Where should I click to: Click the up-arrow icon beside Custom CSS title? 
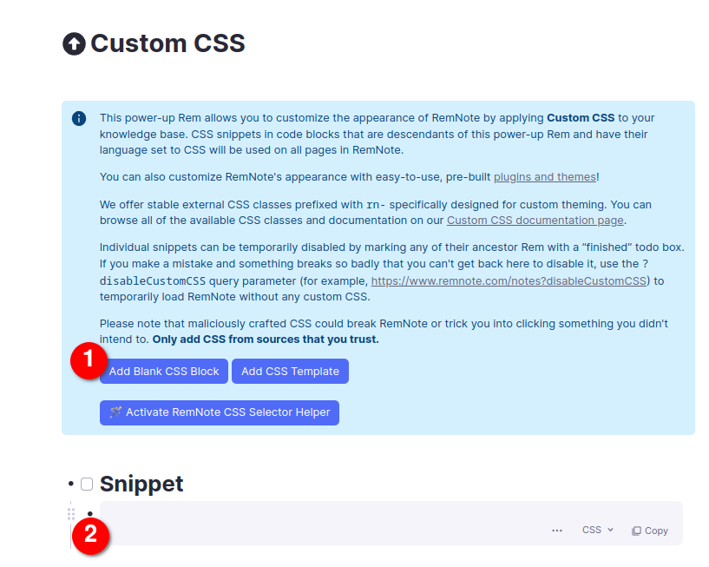[x=75, y=43]
